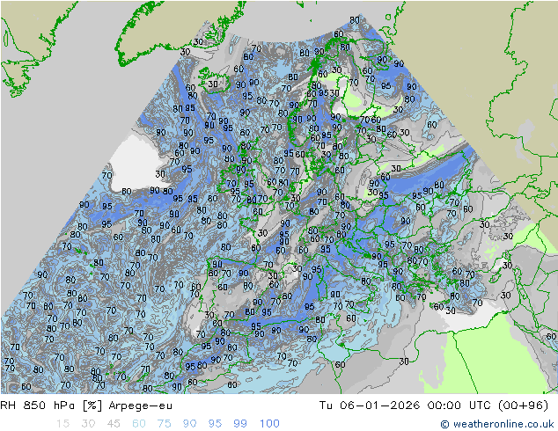Click the weatheronline.co.uk copyright text
The width and height of the screenshot is (558, 431).
click(497, 424)
